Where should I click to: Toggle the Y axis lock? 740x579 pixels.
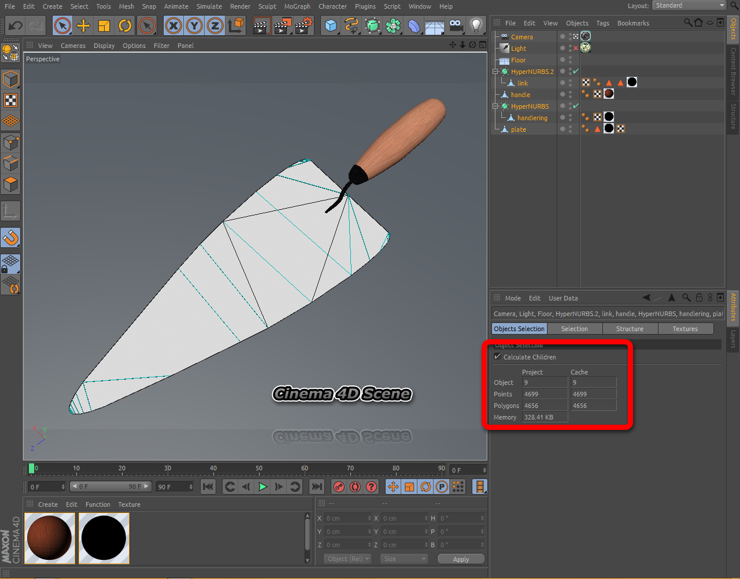point(194,26)
